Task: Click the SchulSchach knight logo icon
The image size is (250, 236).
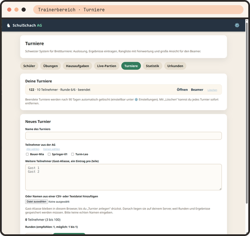Action: coord(9,25)
